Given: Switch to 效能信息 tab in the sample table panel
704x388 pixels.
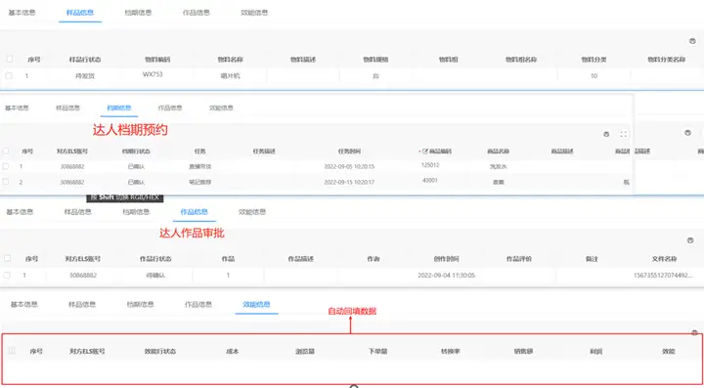Looking at the screenshot, I should 254,13.
